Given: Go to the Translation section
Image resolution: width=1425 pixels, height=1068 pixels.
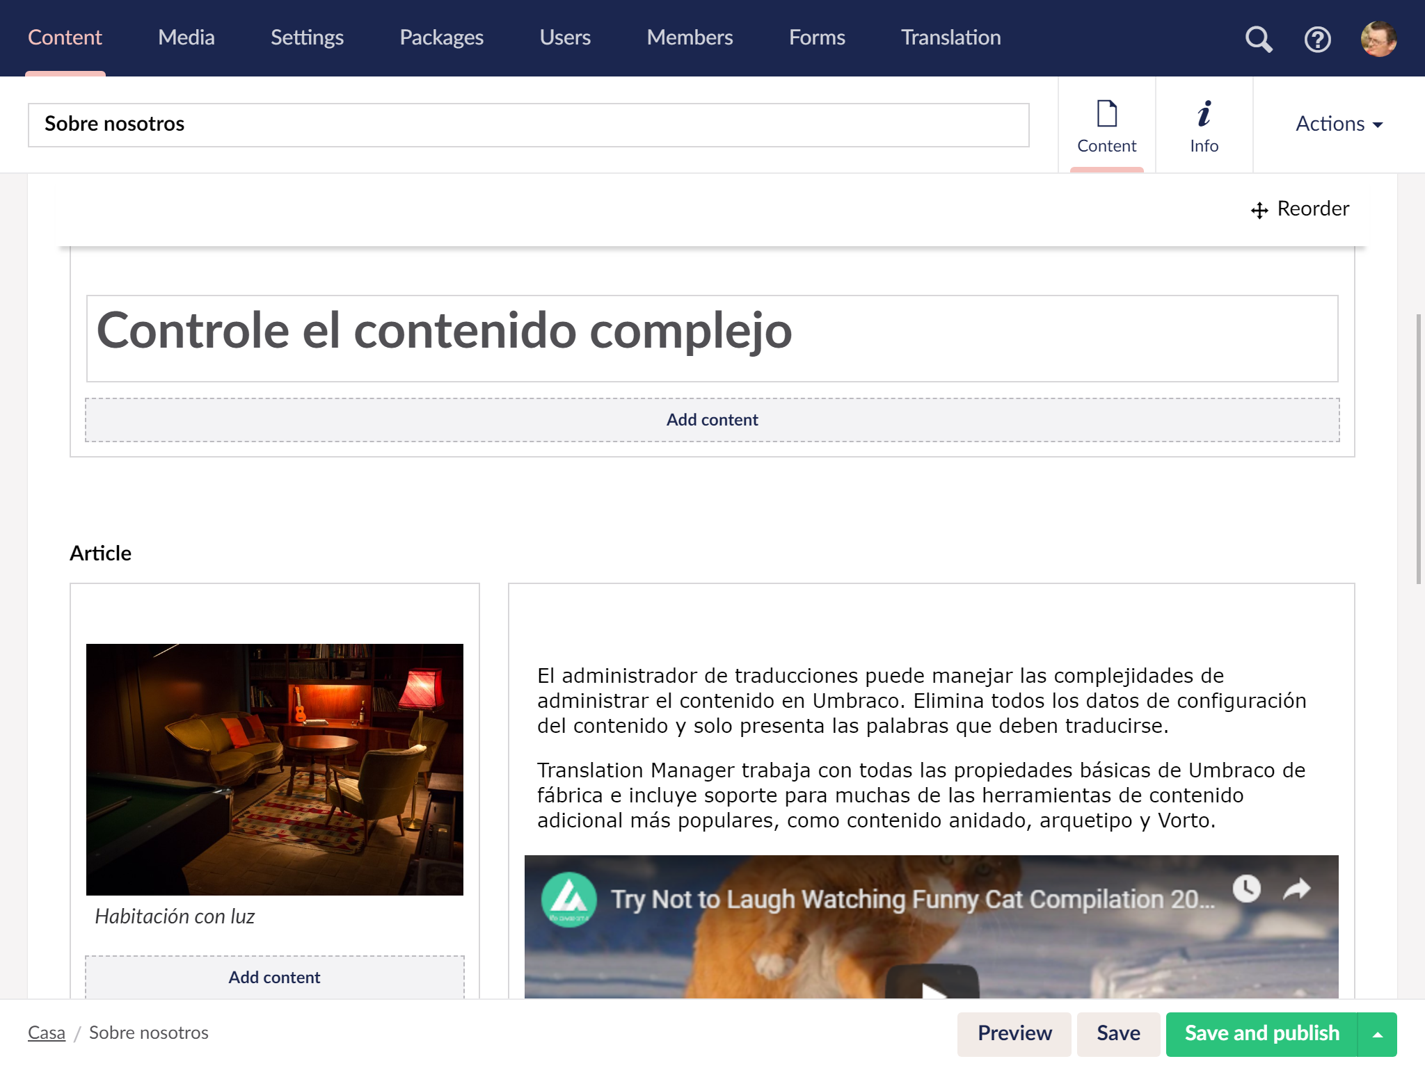Looking at the screenshot, I should pyautogui.click(x=950, y=38).
